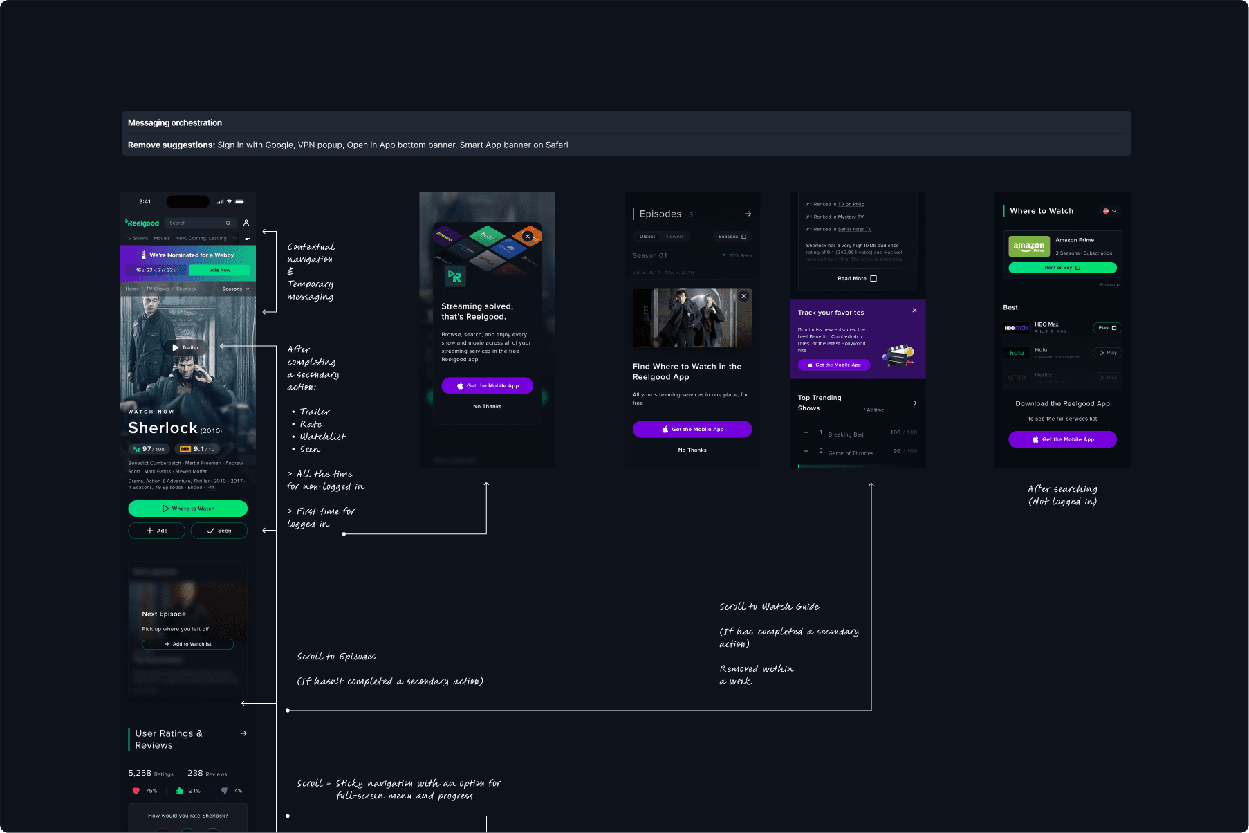Click the thumbs up 21% icon
1249x833 pixels.
[x=180, y=791]
